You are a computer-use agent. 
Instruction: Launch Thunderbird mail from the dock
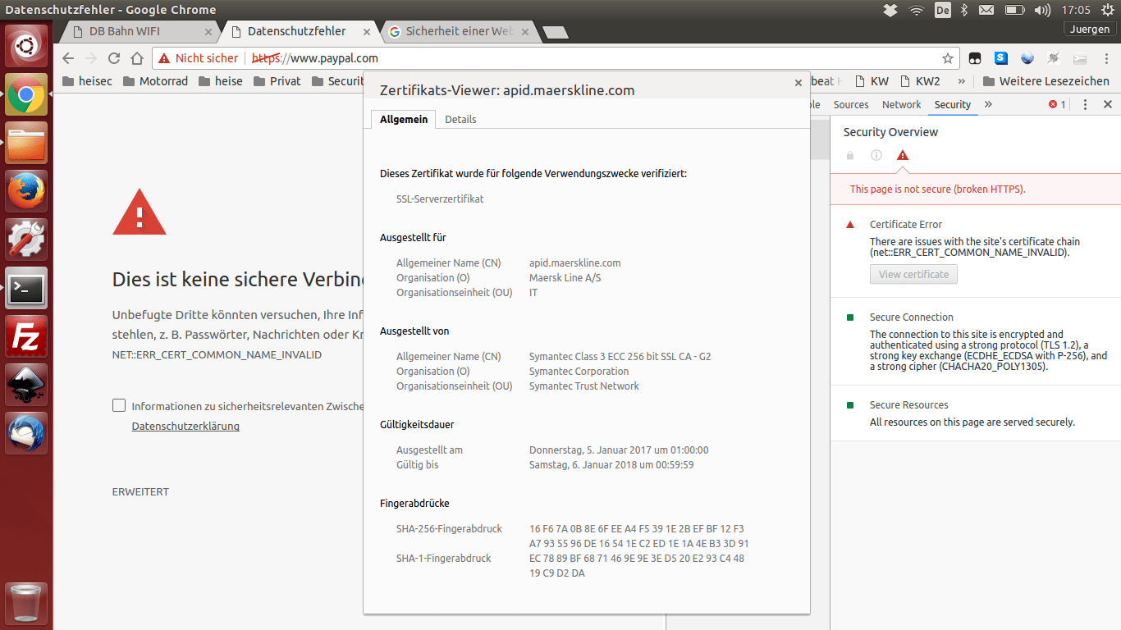tap(26, 433)
